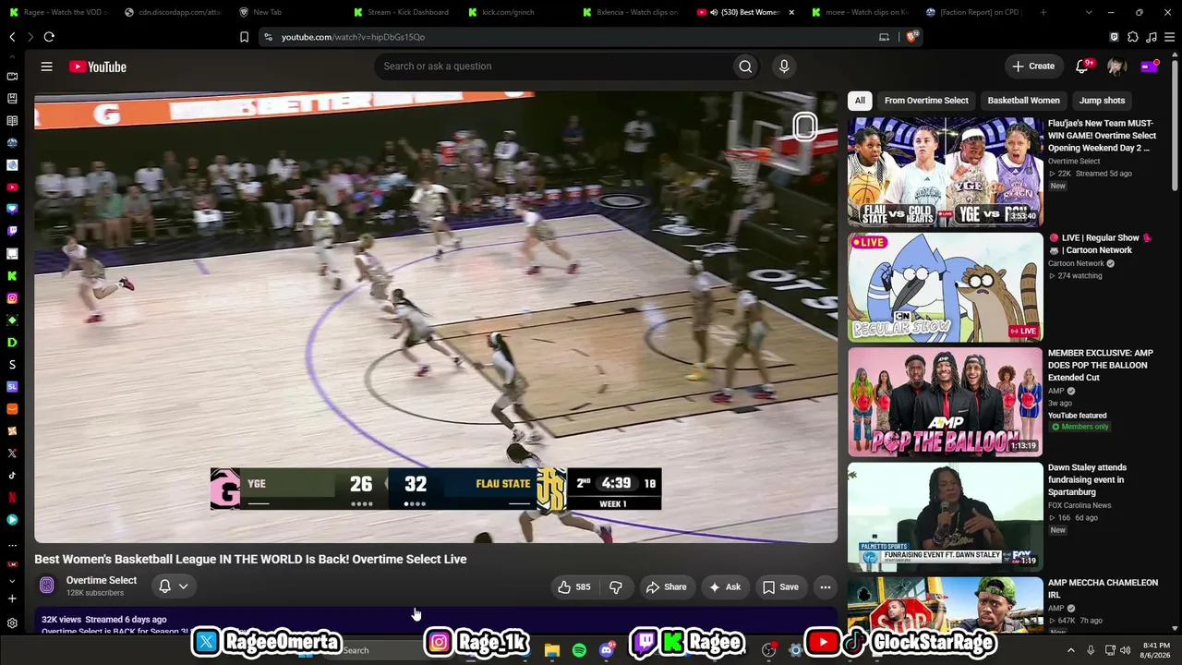Open the TikTok shortcut in browser sidebar
The height and width of the screenshot is (665, 1182).
[x=12, y=475]
